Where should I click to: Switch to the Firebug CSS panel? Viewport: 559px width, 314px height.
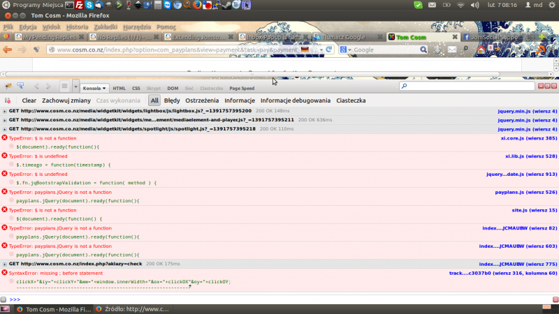[136, 89]
